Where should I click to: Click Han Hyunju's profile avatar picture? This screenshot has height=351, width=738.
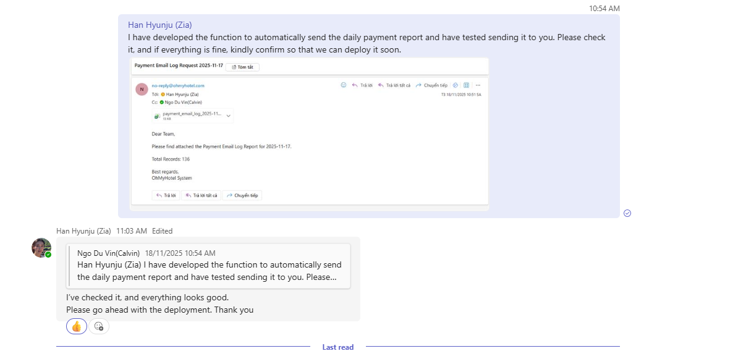[41, 248]
